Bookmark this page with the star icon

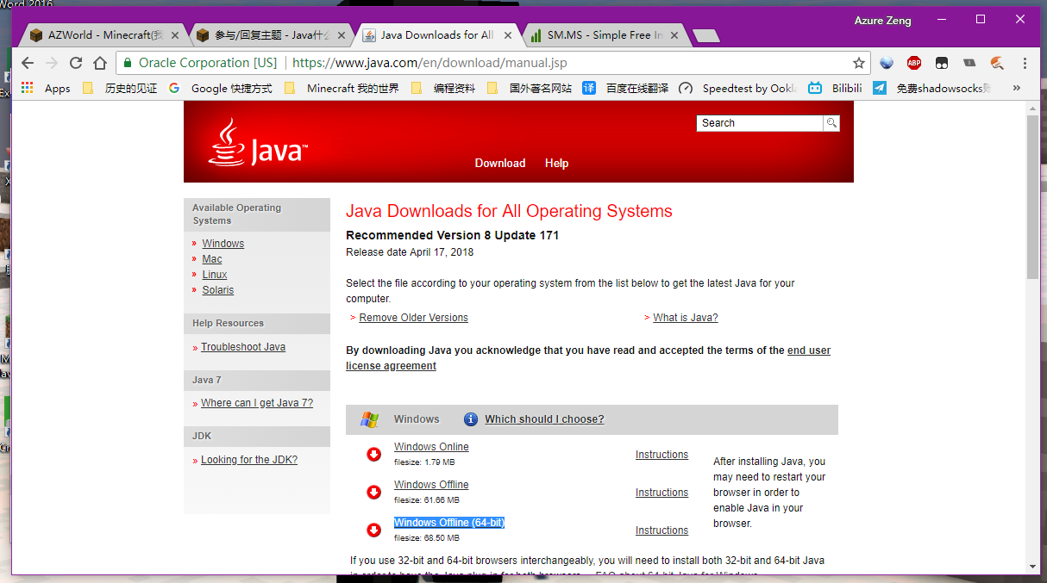[x=859, y=63]
